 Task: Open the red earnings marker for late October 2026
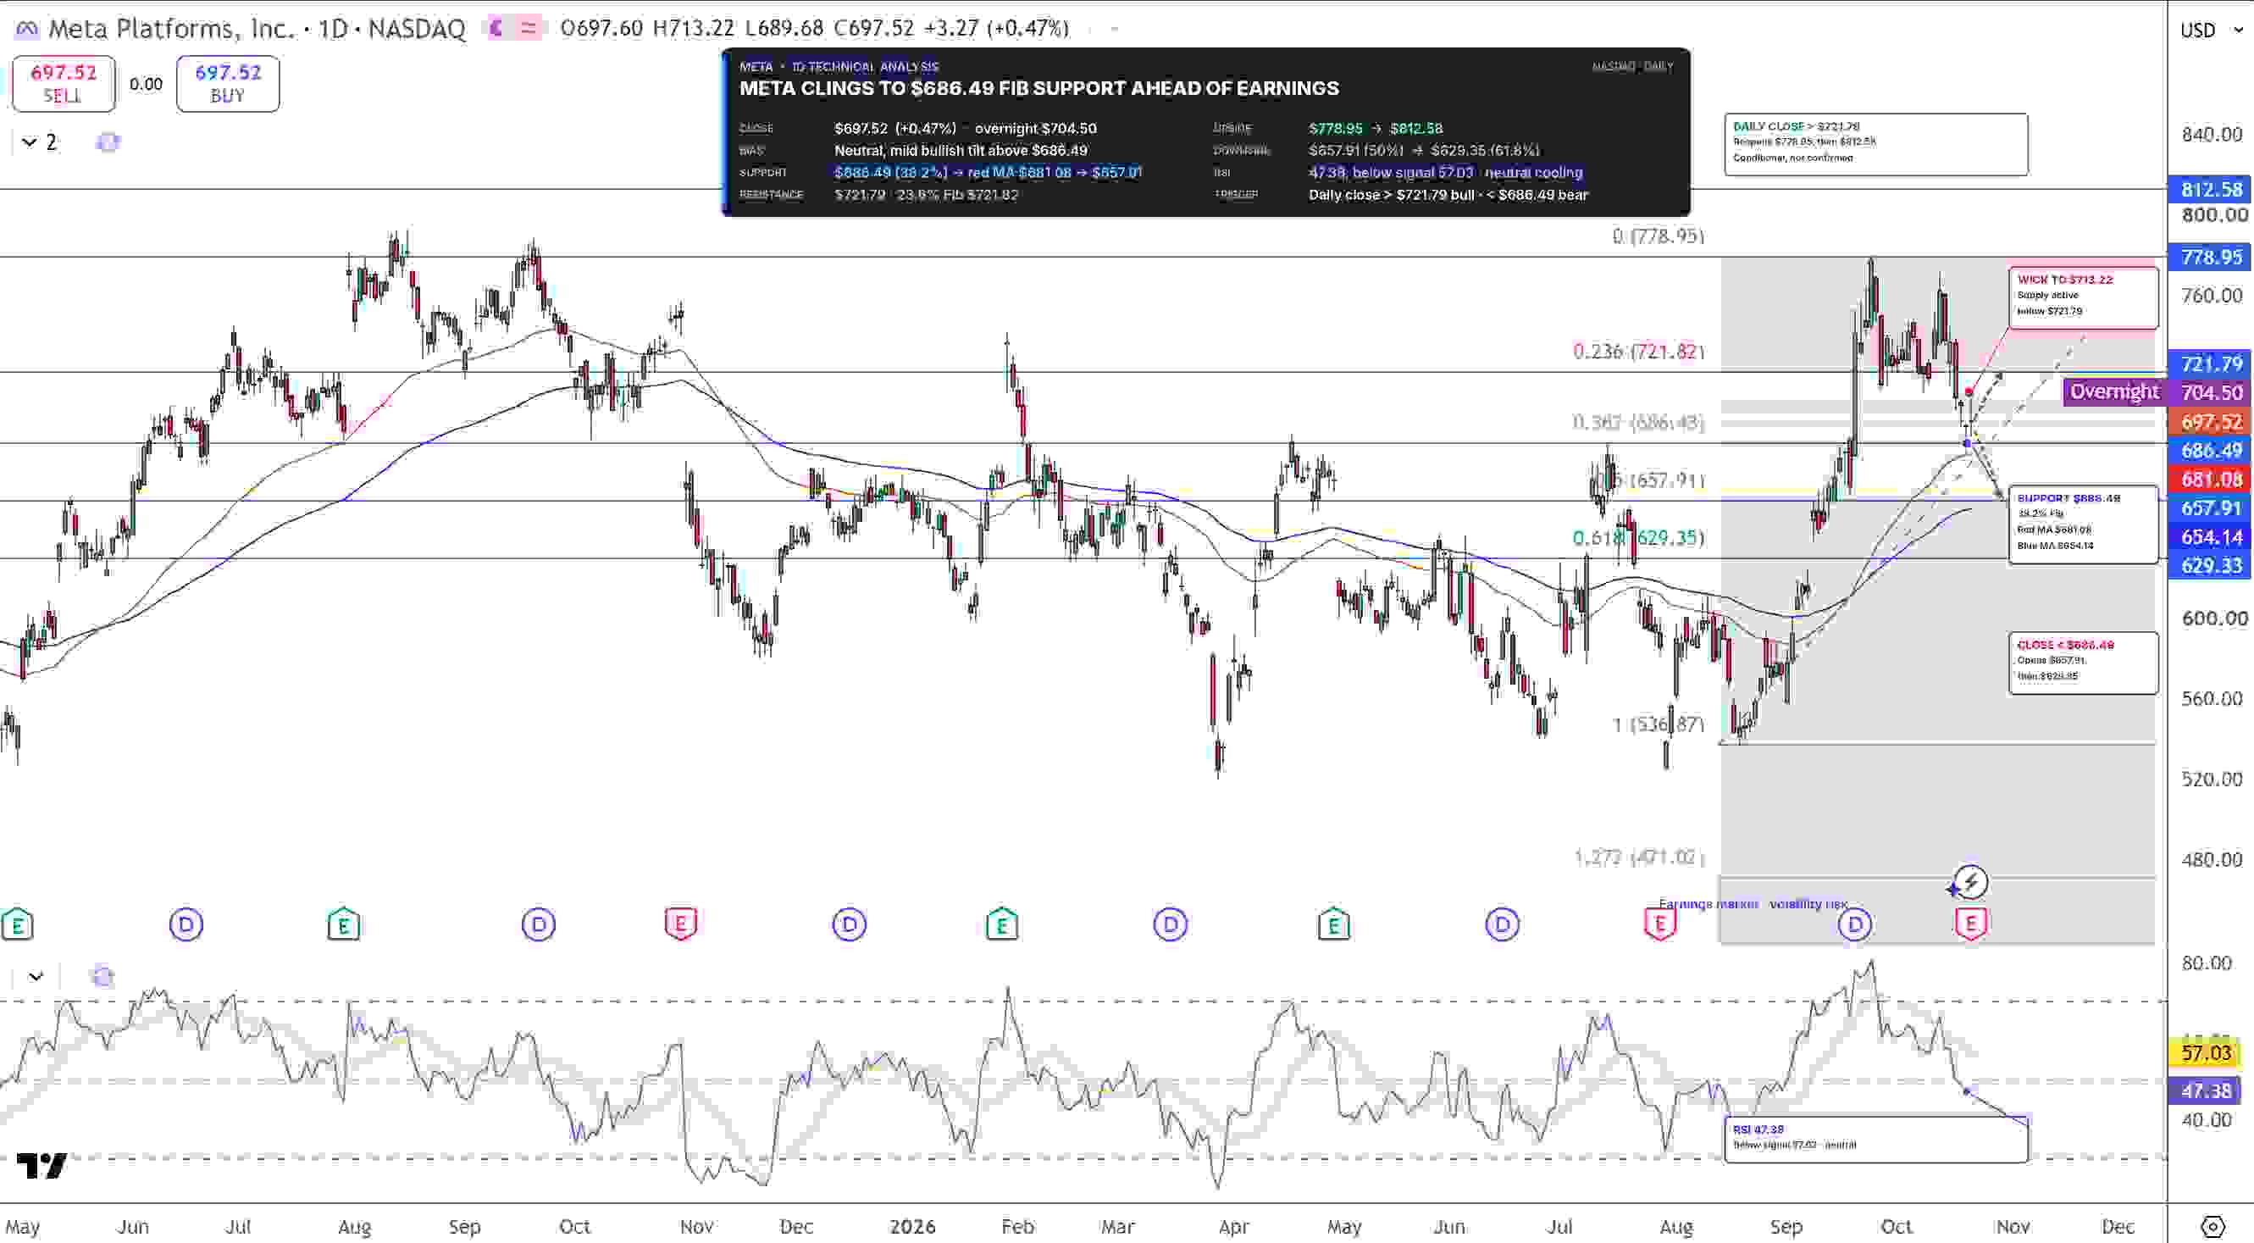coord(1970,924)
